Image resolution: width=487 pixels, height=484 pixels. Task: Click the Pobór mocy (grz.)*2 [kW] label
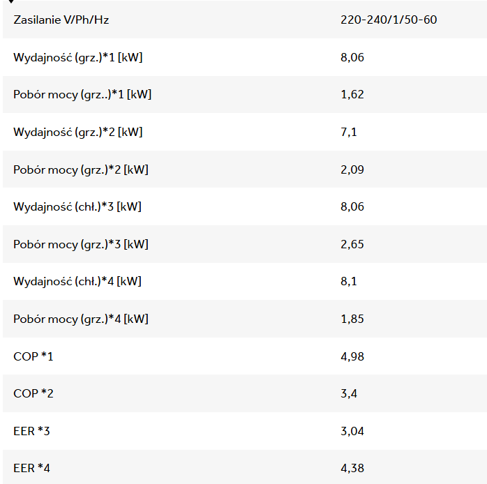pos(81,169)
